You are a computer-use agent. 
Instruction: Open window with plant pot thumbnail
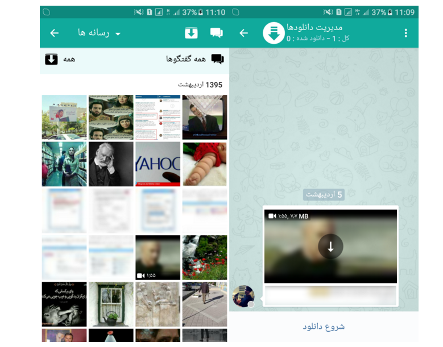pos(111,304)
